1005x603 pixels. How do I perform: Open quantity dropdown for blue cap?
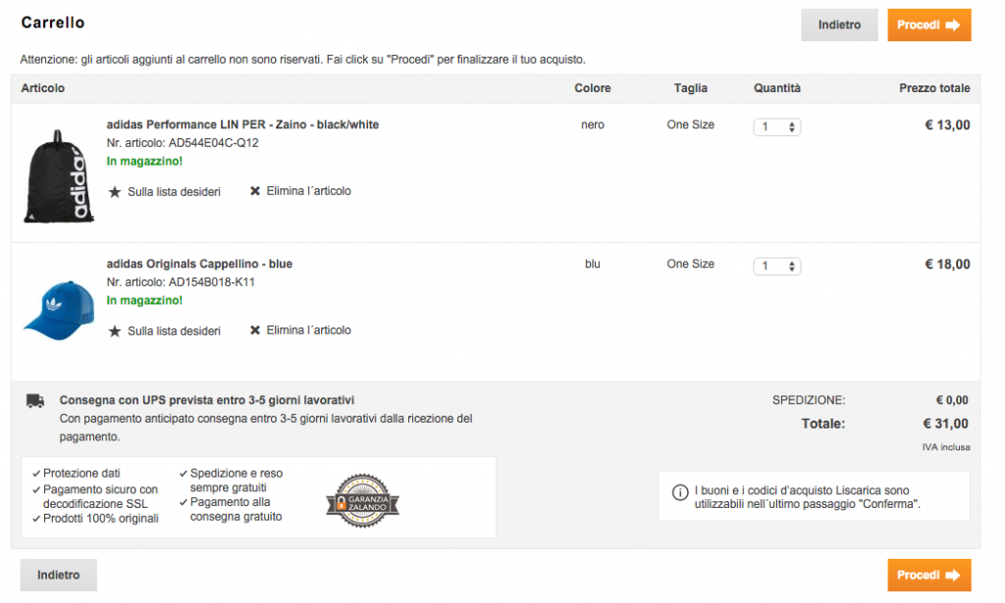[777, 266]
